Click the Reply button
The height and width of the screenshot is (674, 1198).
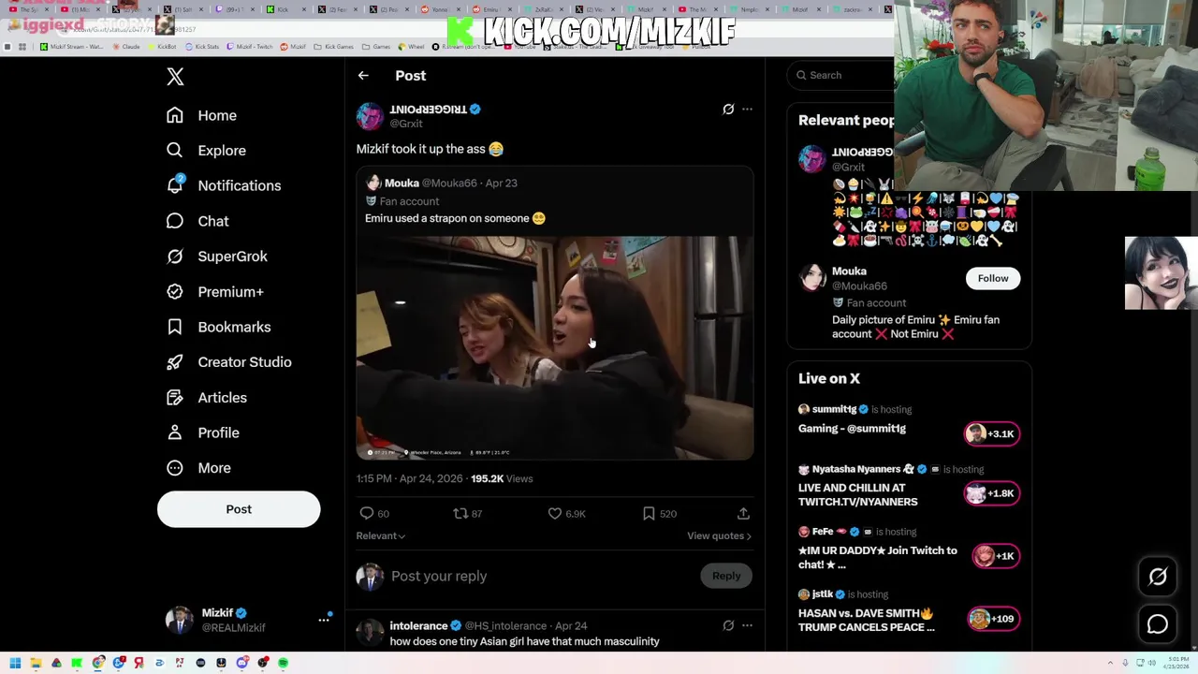726,576
